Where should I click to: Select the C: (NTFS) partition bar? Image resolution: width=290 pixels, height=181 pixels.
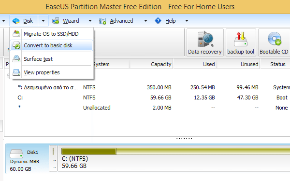[174, 158]
